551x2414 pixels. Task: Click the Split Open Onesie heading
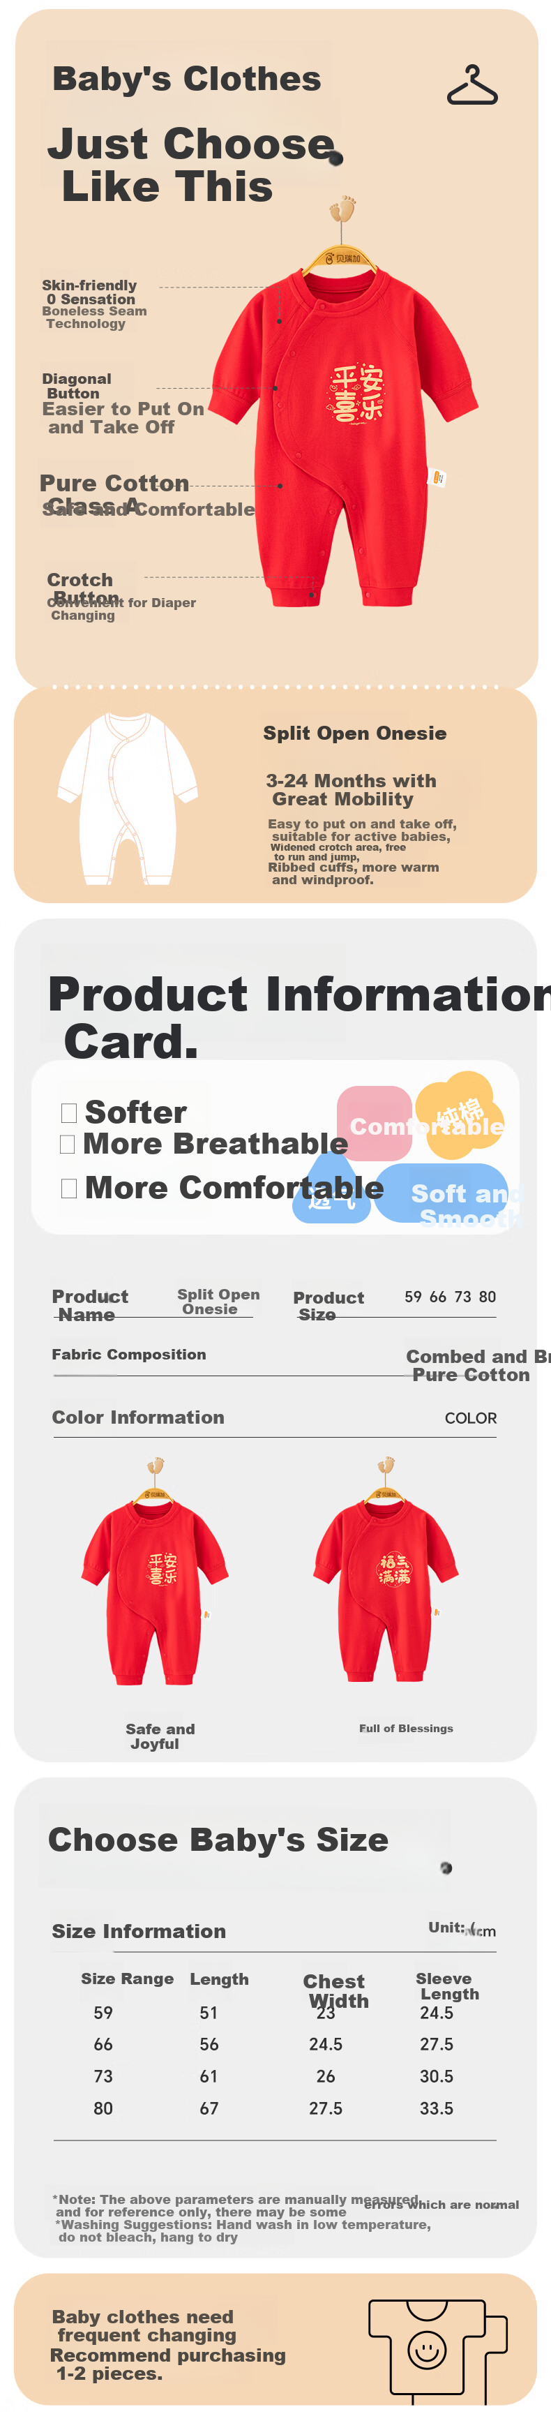click(x=354, y=733)
